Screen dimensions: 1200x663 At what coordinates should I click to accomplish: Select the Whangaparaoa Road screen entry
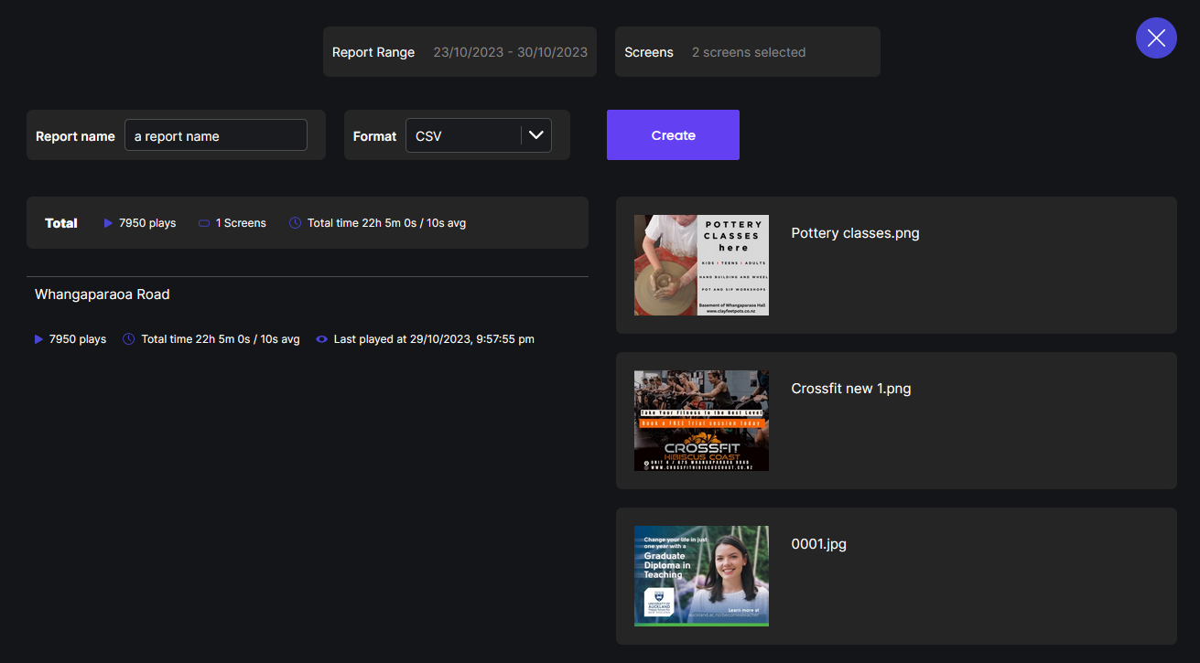[102, 294]
